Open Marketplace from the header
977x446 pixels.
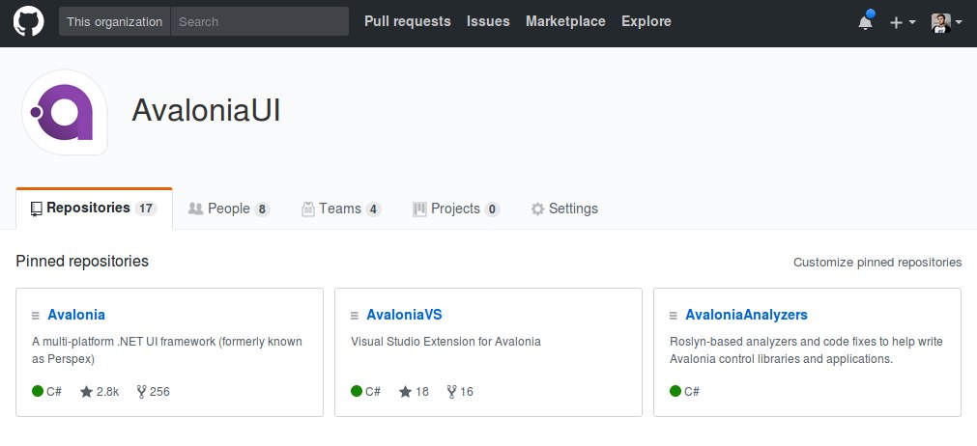coord(565,21)
